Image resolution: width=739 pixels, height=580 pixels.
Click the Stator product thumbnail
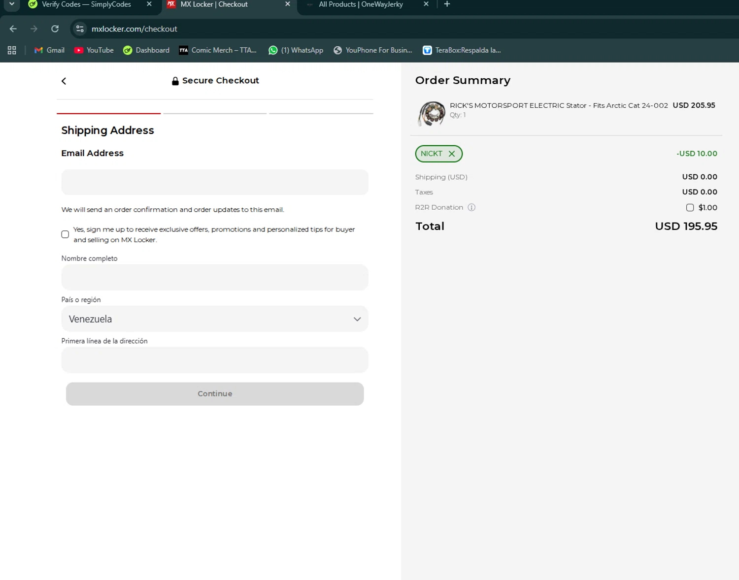click(x=432, y=114)
